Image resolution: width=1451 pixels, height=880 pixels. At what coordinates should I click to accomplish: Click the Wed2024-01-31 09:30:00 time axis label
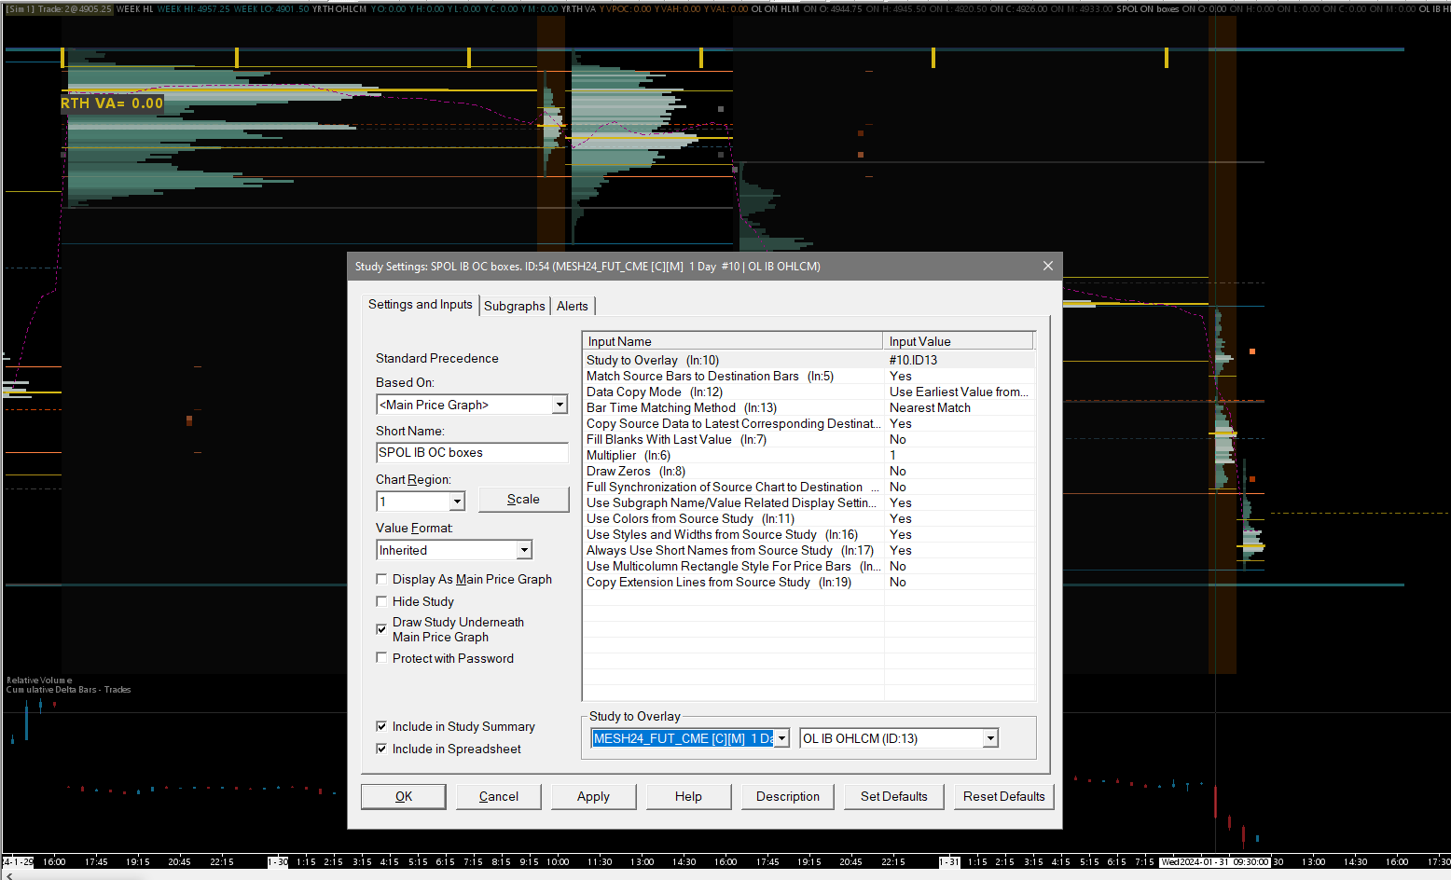click(1215, 862)
